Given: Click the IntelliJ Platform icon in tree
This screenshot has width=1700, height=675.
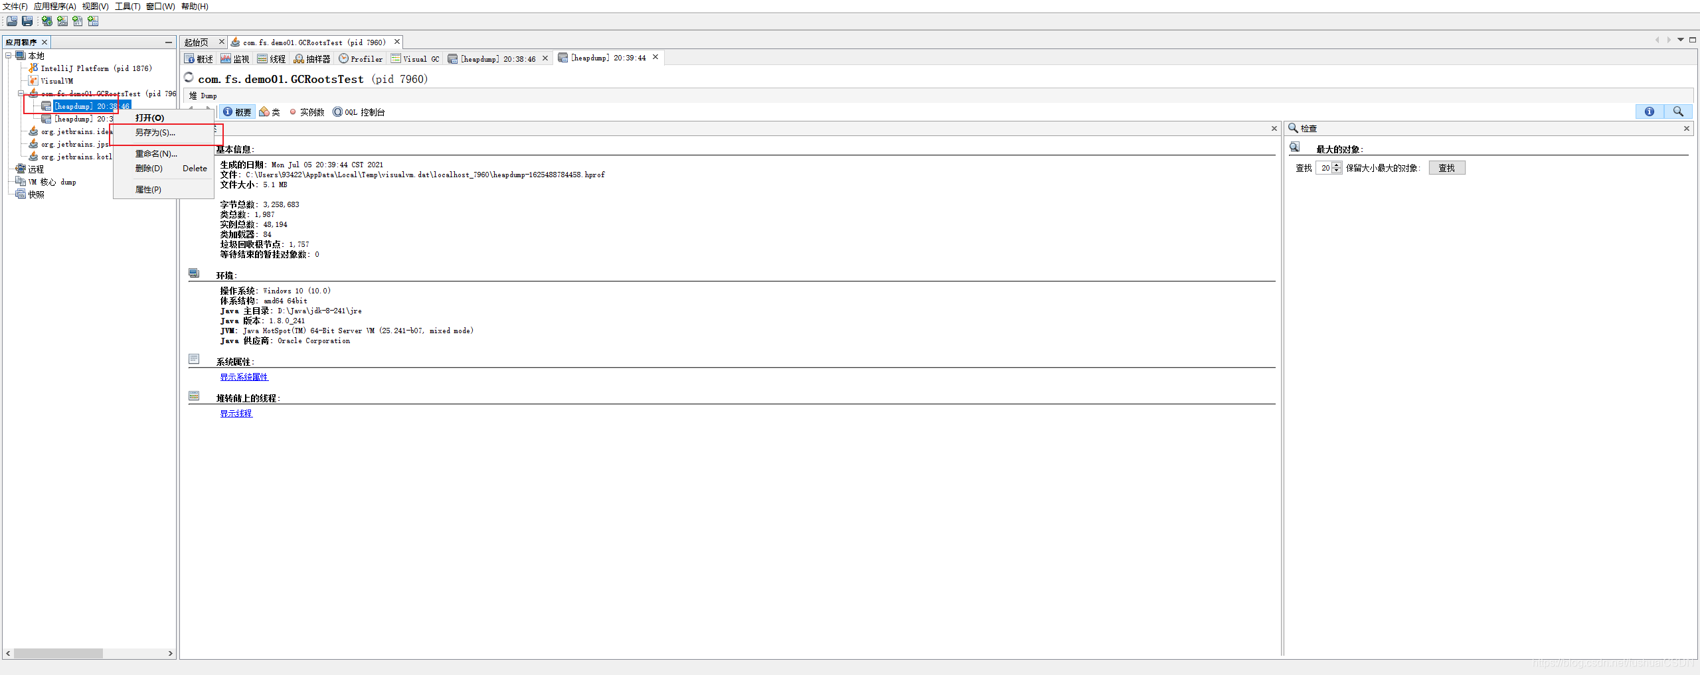Looking at the screenshot, I should pos(33,68).
